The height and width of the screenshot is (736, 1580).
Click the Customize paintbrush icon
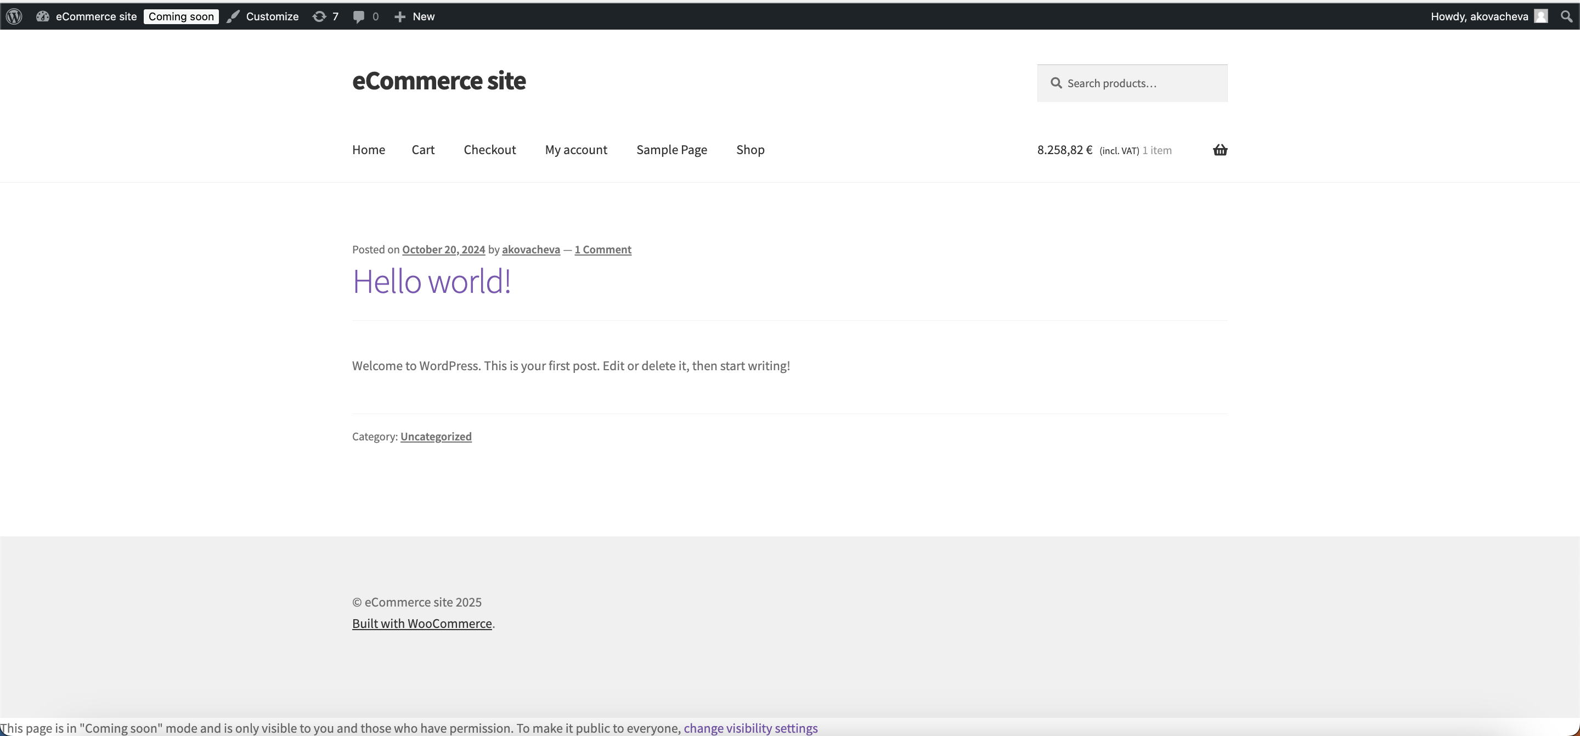coord(233,16)
